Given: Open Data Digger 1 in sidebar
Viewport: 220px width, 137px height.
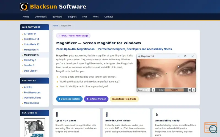Looking at the screenshot, I should coord(31,71).
